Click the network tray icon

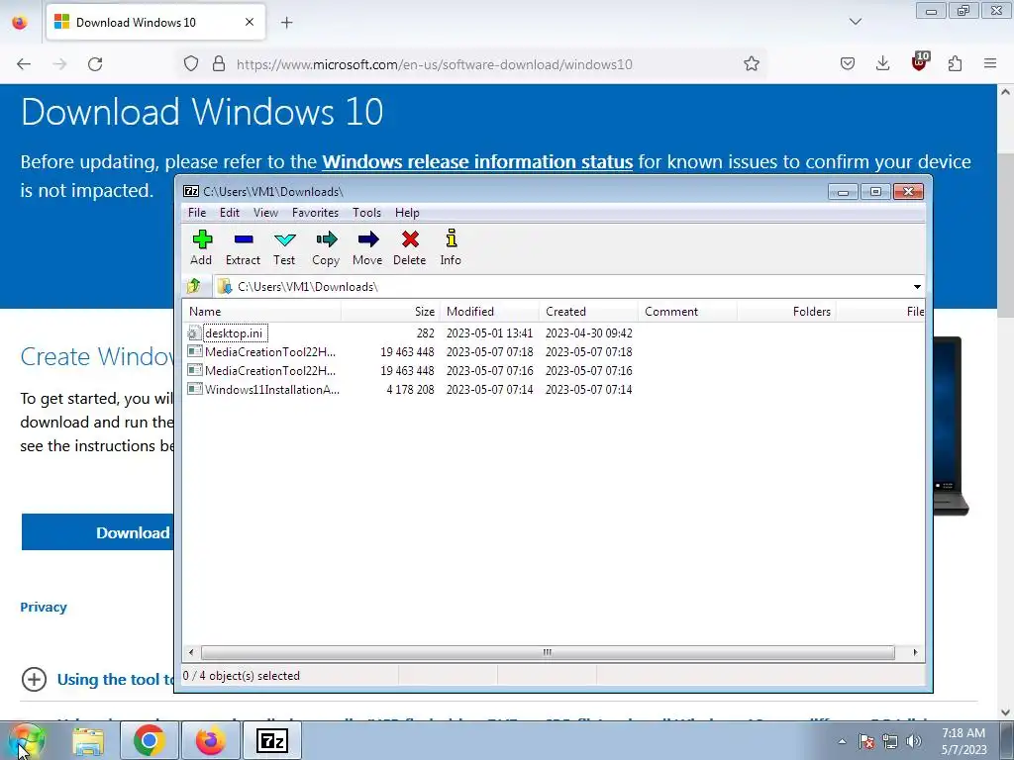coord(890,741)
